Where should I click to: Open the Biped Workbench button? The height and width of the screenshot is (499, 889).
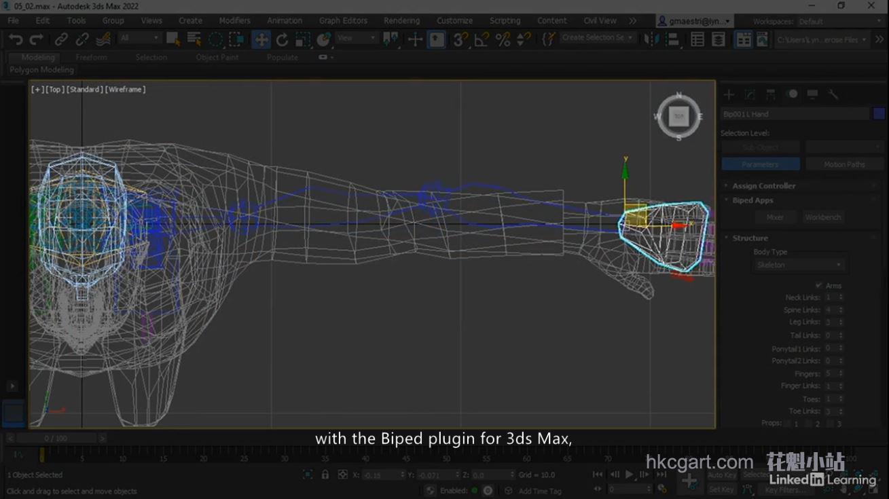coord(822,217)
